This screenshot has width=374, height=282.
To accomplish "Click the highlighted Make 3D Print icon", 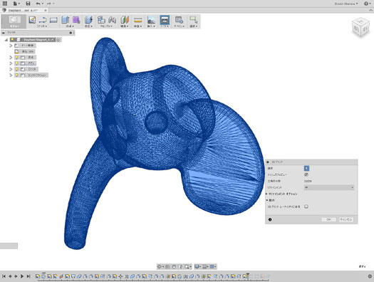I will (x=165, y=20).
